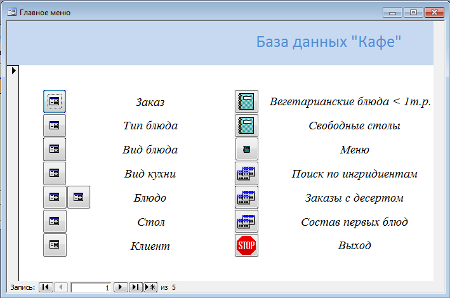Click the Заказы с десертом label
Viewport: 450px width, 298px height.
pyautogui.click(x=354, y=198)
